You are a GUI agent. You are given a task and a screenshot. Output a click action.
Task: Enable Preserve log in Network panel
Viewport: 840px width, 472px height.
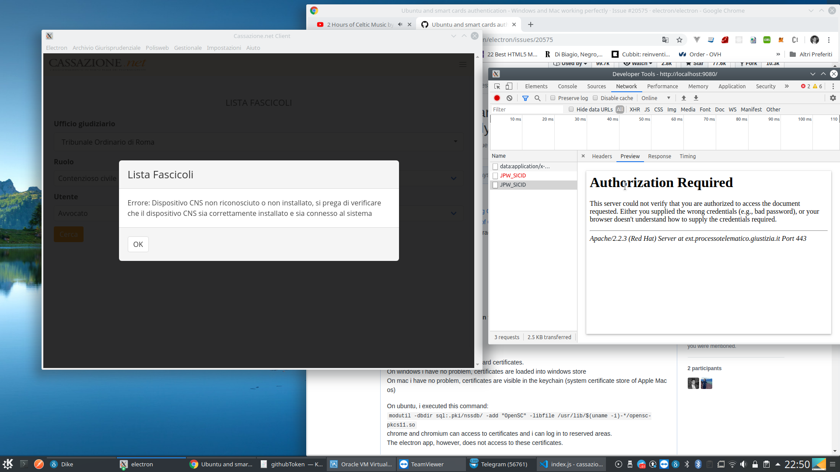553,98
